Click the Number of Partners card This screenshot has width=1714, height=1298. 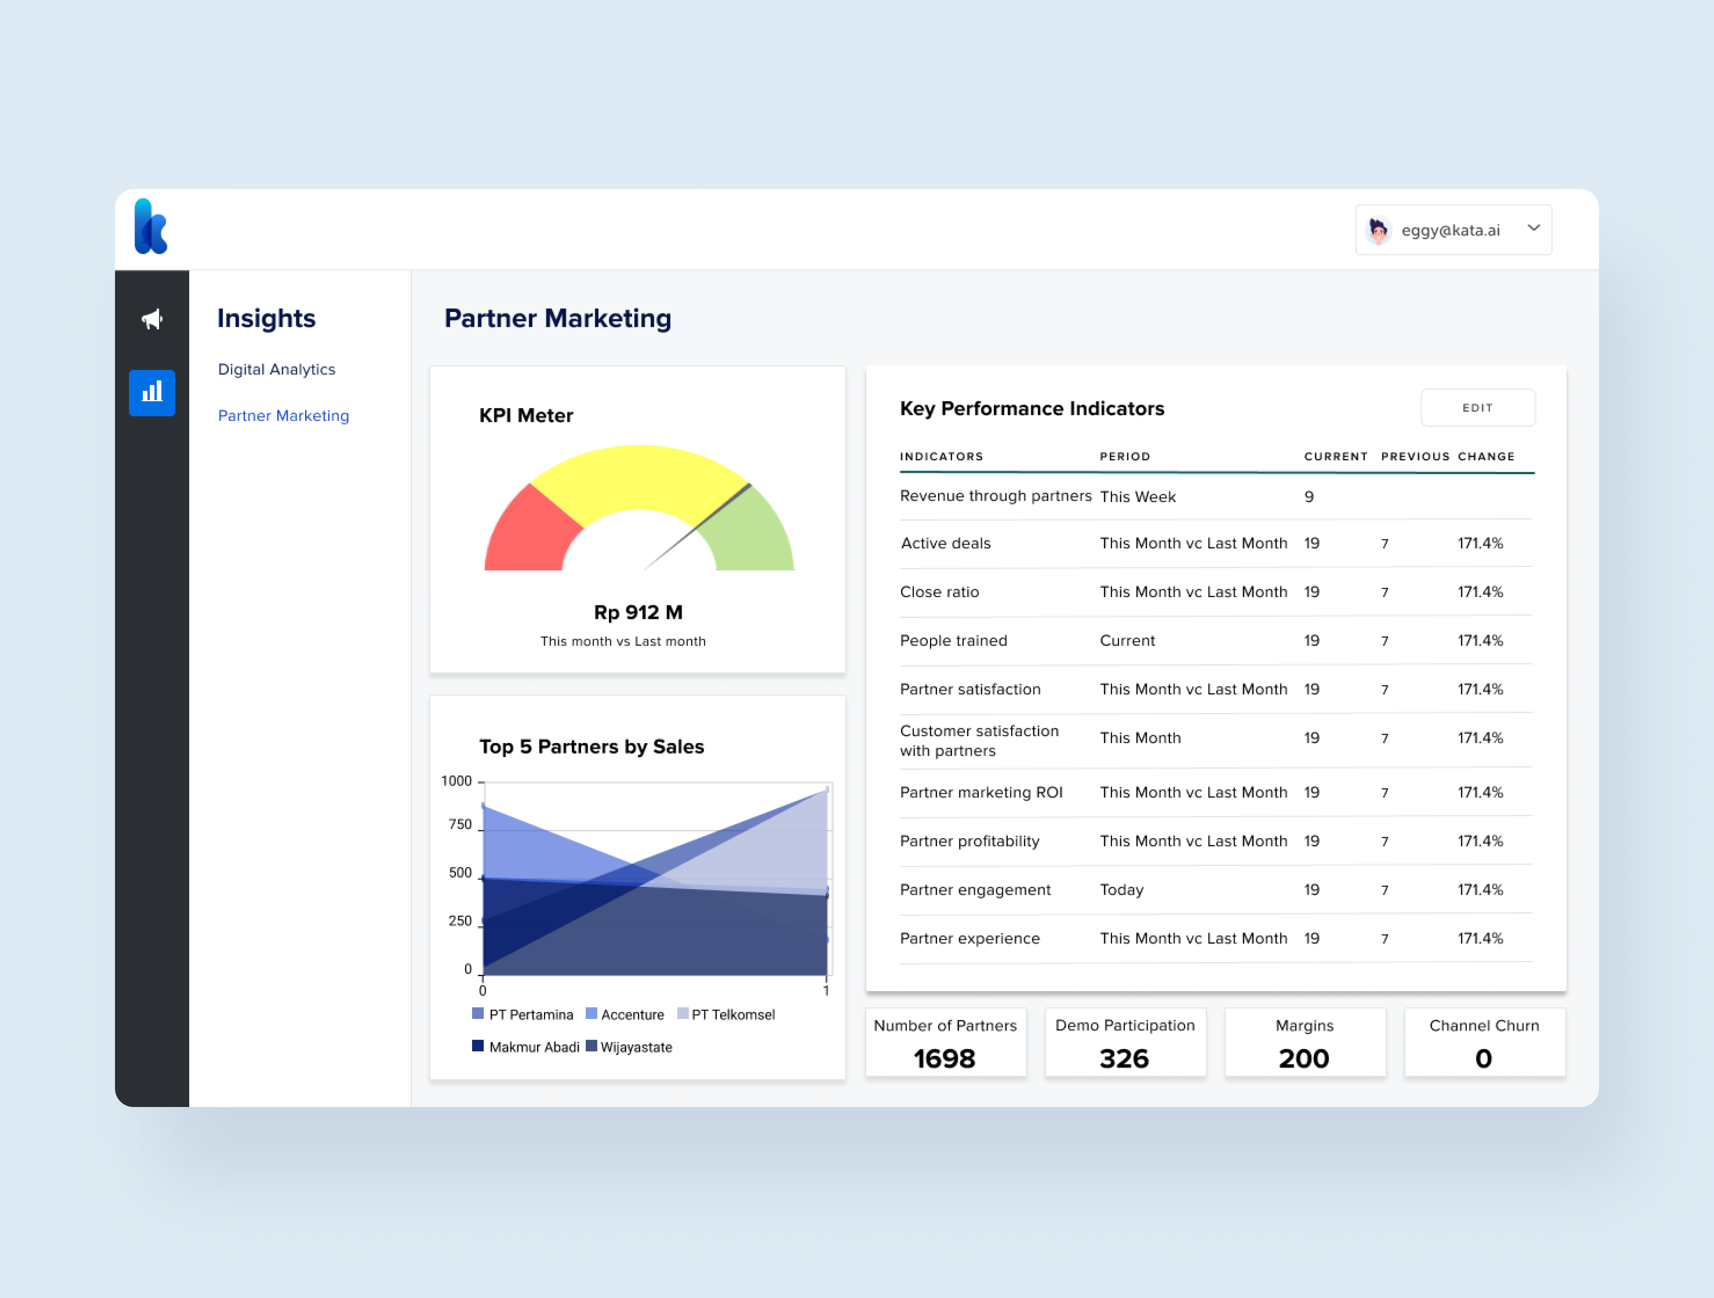point(945,1043)
